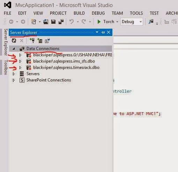Screen dimensions: 178x172
Task: Undo the last action
Action: [72, 22]
